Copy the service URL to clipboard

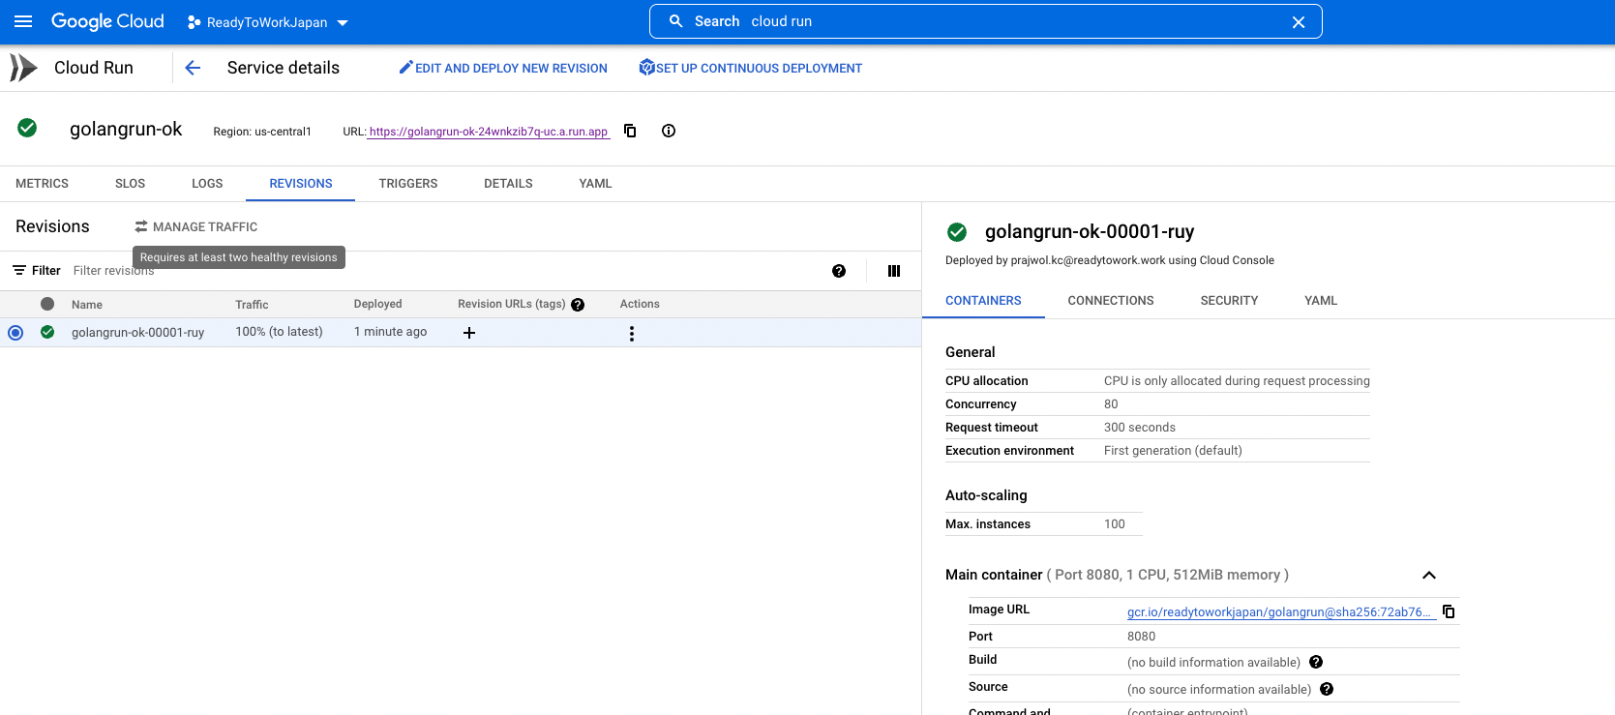pos(630,131)
